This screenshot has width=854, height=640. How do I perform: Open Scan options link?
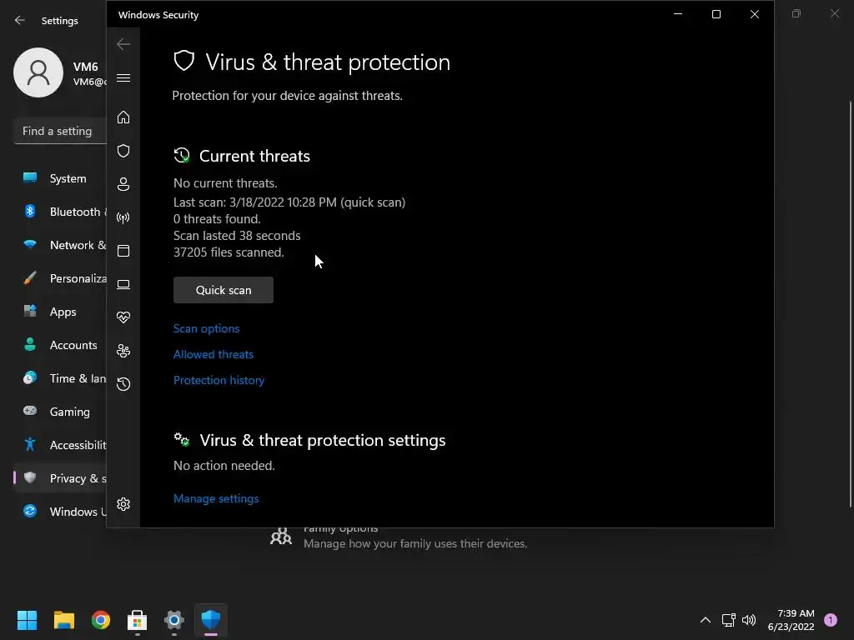coord(207,328)
